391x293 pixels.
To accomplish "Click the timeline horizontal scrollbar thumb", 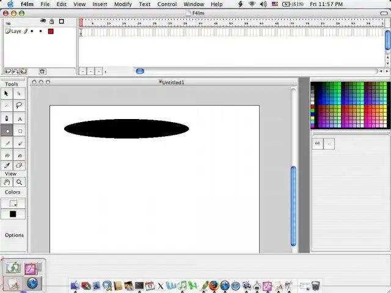I will [x=140, y=71].
